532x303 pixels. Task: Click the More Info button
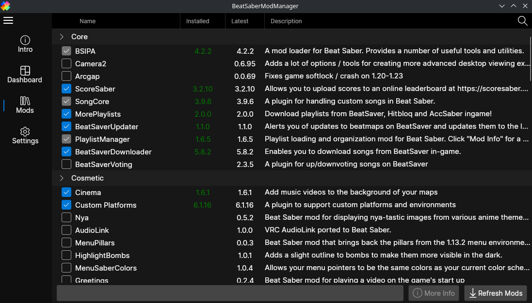[434, 293]
